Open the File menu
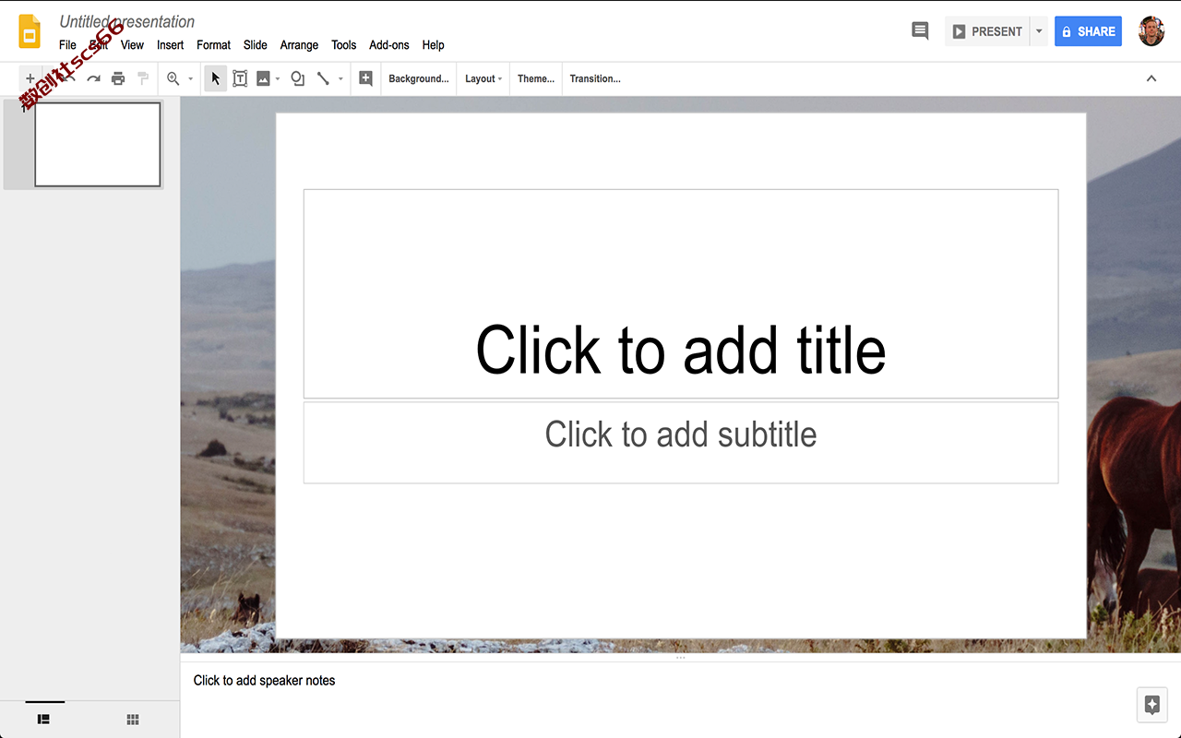The width and height of the screenshot is (1181, 738). click(67, 44)
